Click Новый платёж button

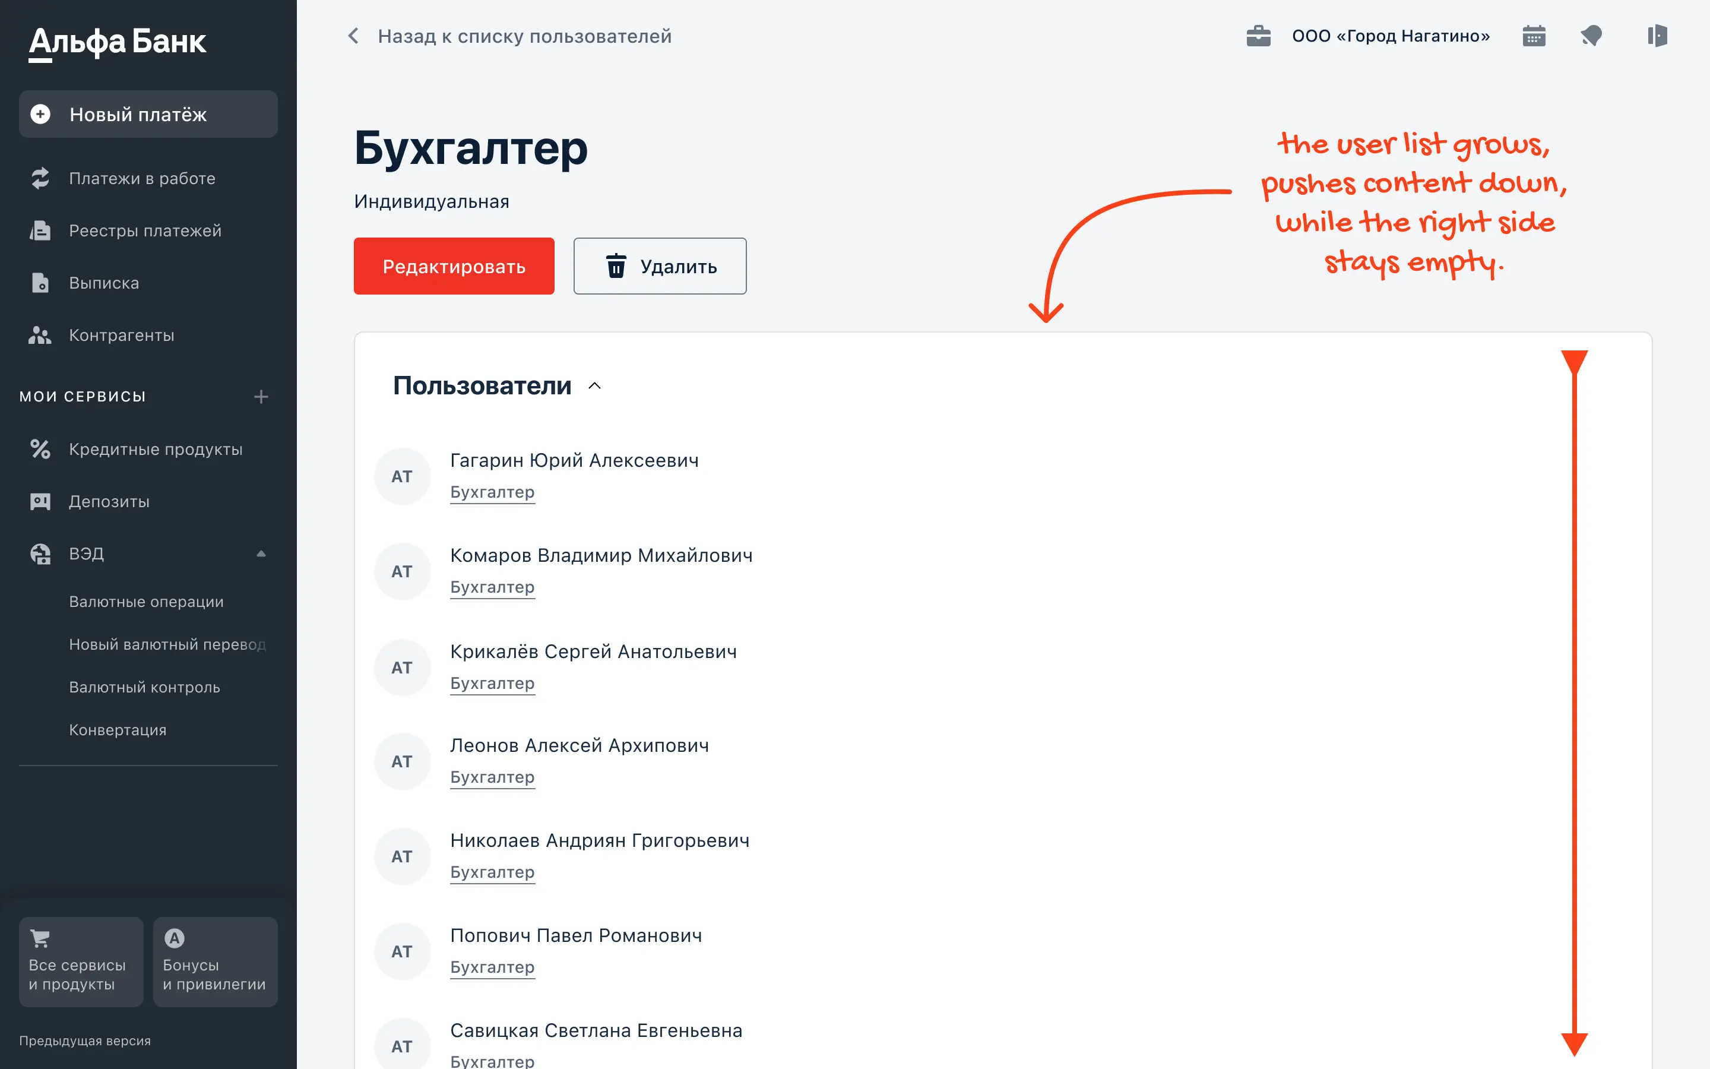(x=148, y=114)
